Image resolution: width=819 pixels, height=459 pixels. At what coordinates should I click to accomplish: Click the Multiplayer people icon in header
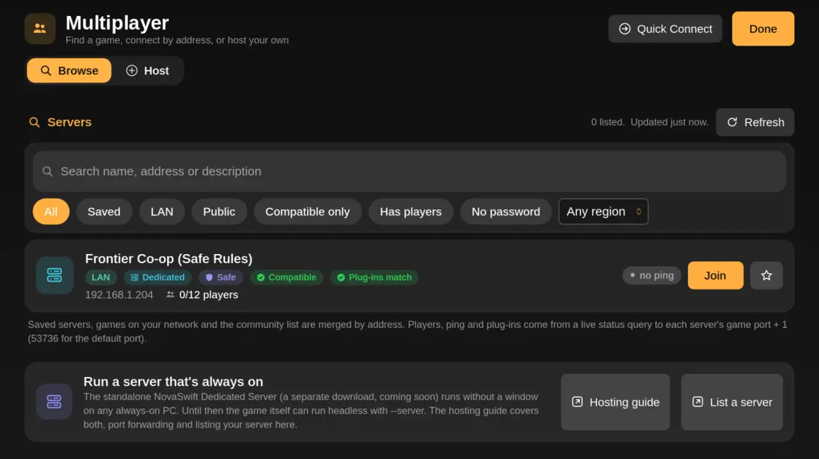pos(40,29)
